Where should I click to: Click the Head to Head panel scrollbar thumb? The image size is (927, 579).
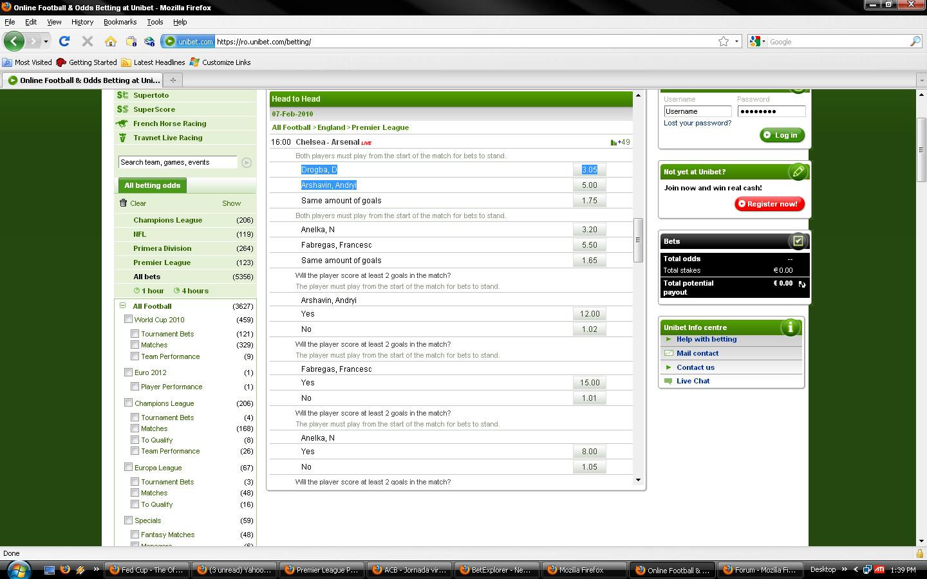(x=638, y=241)
